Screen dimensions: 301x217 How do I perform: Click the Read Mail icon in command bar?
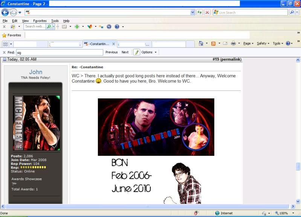pos(225,44)
